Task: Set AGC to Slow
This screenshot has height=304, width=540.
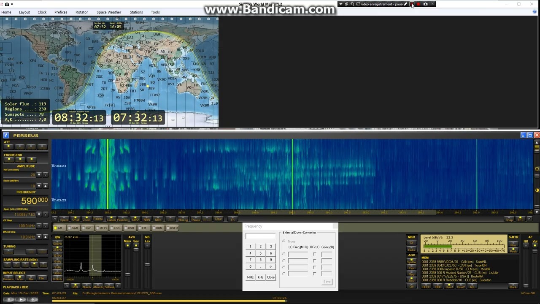Action: point(411,280)
